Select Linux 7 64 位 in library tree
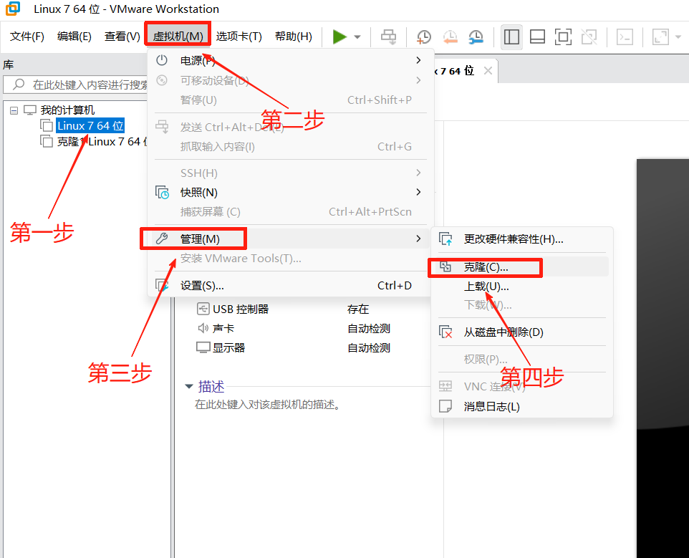 pos(90,125)
